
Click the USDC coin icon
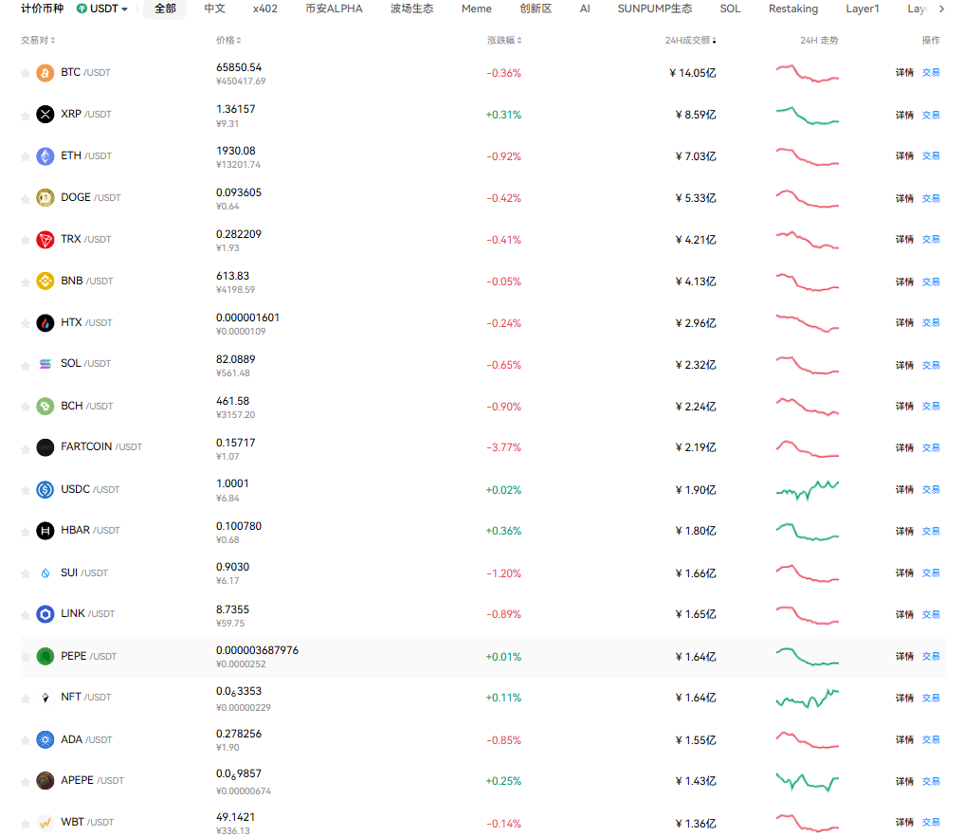(x=45, y=490)
